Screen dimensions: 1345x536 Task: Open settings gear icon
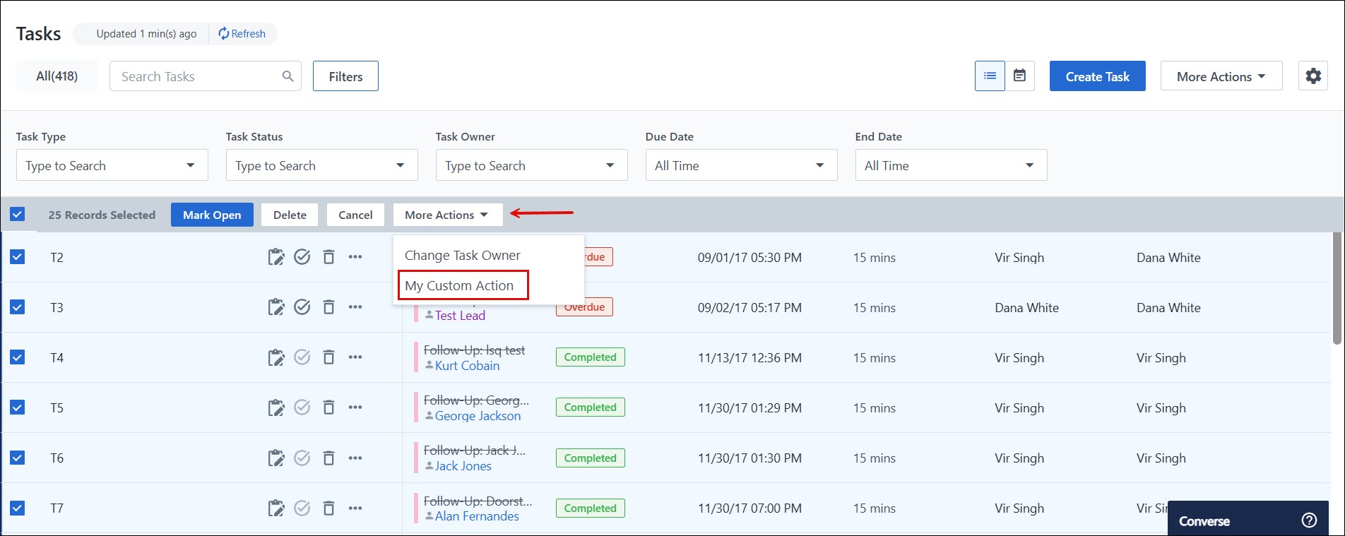(1313, 76)
